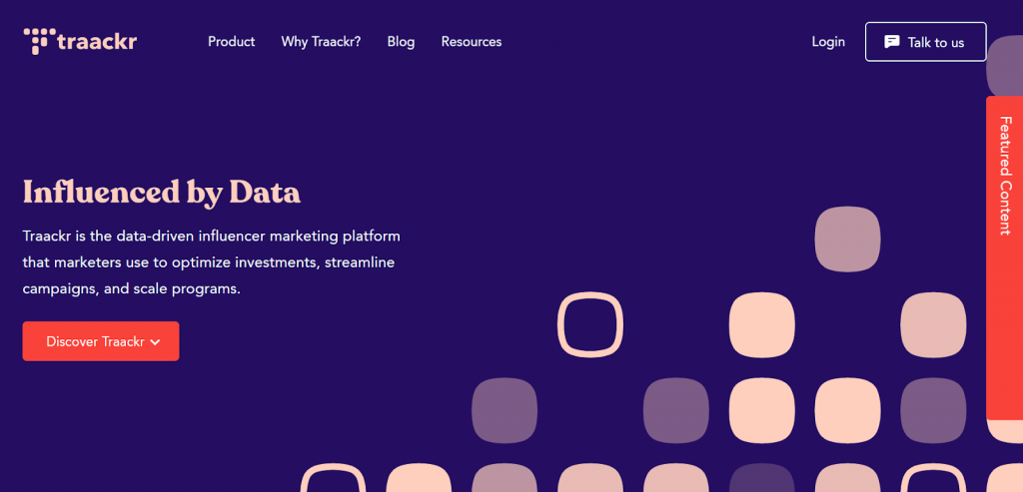Click the Traackr description paragraph
This screenshot has width=1023, height=492.
coord(212,262)
